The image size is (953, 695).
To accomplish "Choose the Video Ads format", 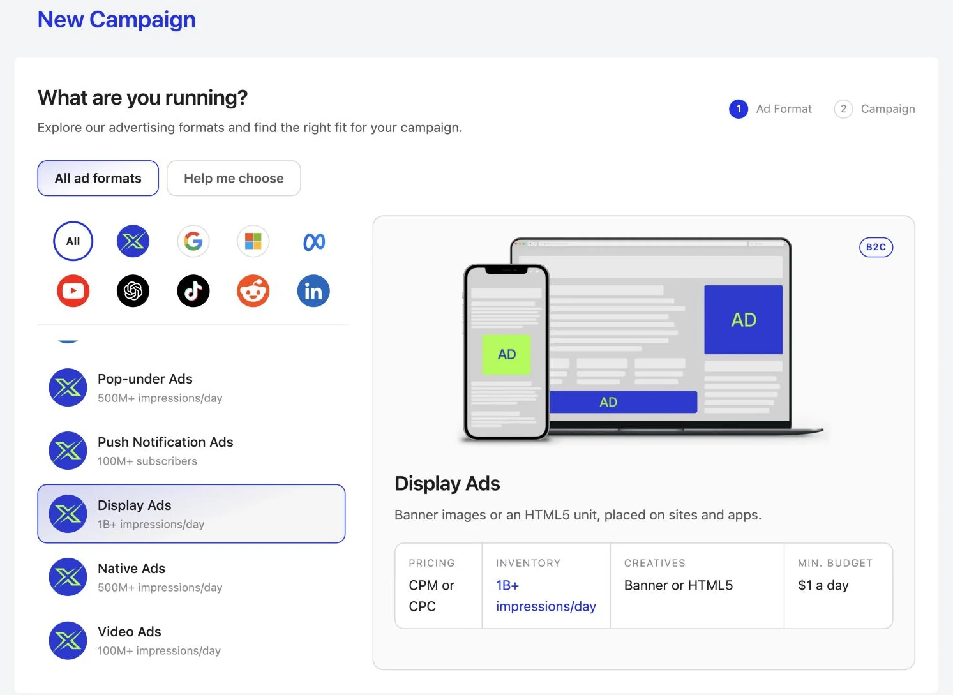I will point(191,640).
